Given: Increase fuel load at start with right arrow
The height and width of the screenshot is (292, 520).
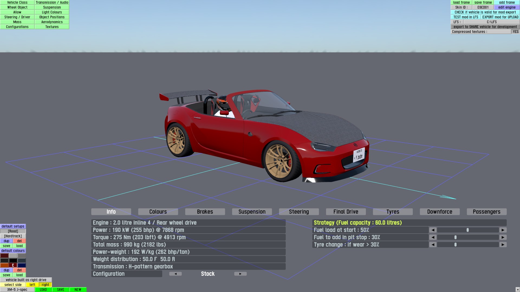Looking at the screenshot, I should coord(503,230).
